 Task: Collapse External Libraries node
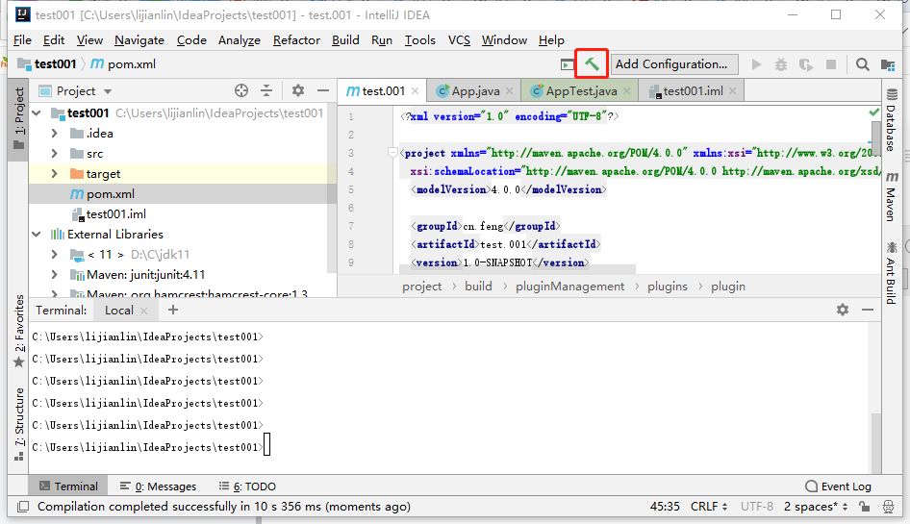37,235
